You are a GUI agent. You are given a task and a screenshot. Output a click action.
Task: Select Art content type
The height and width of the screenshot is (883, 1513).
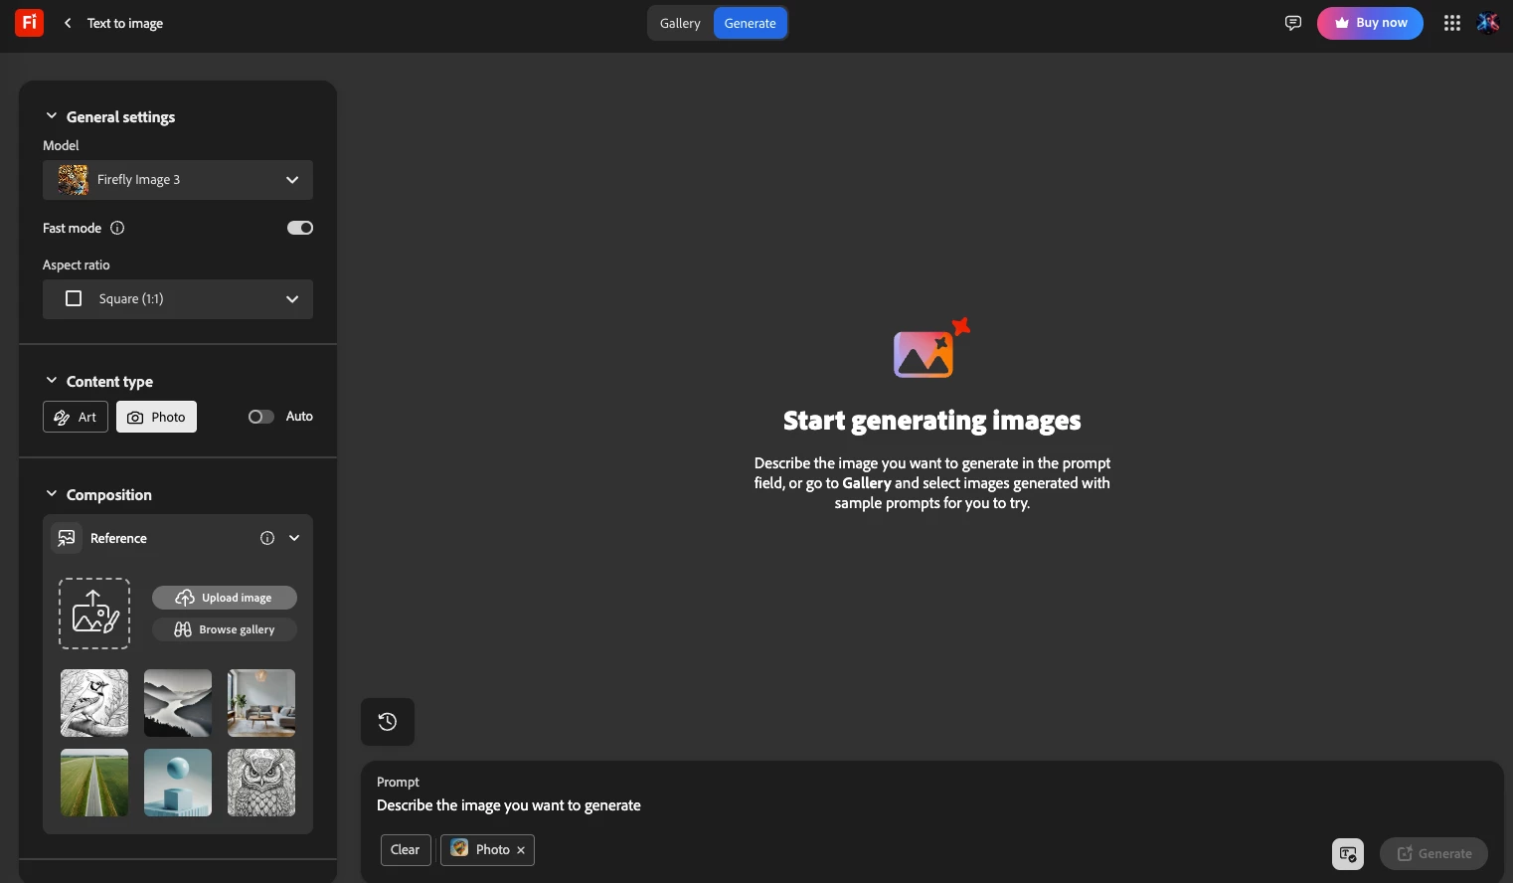[76, 417]
